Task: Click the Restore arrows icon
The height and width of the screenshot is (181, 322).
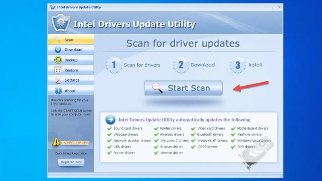Action: click(x=58, y=70)
